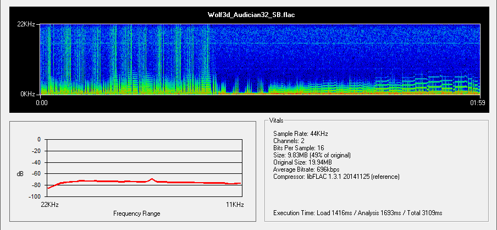Select the Channels: 2 entry
This screenshot has height=230, width=497.
tap(290, 141)
